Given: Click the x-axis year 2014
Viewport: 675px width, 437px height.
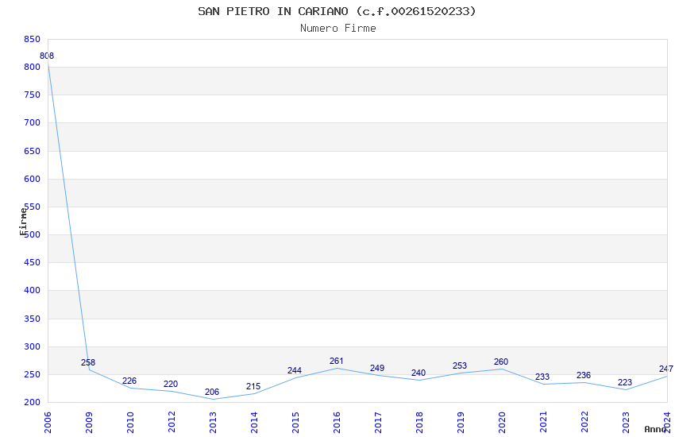Looking at the screenshot, I should tap(254, 423).
